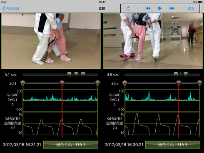204x153 pixels.
Task: Tap the 4.8 sec duration label
Action: point(113,75)
